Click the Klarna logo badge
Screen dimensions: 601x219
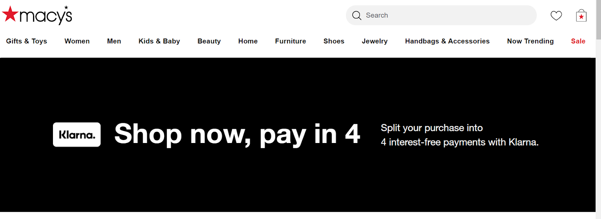point(77,134)
